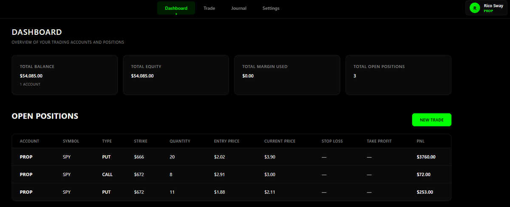Click SPY symbol in the CALL row
The image size is (510, 207).
click(66, 174)
